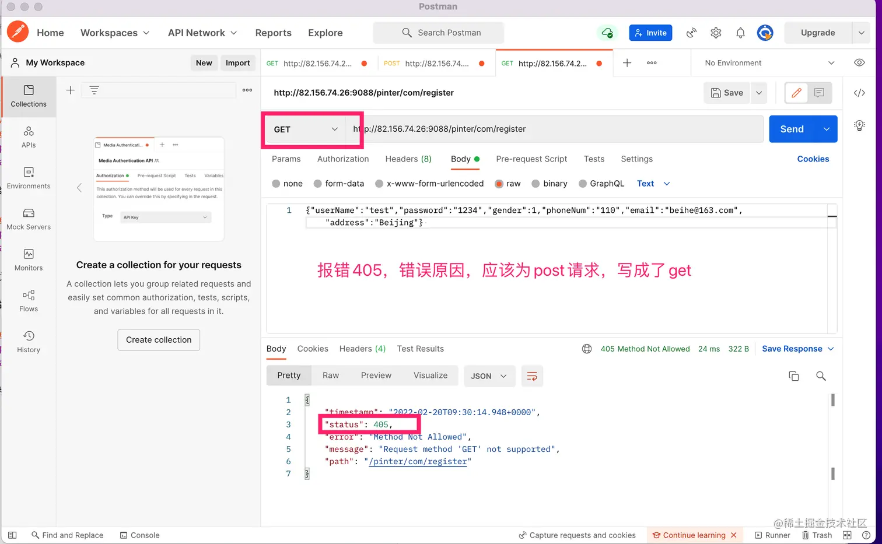
Task: Click the Search Postman field
Action: 439,33
